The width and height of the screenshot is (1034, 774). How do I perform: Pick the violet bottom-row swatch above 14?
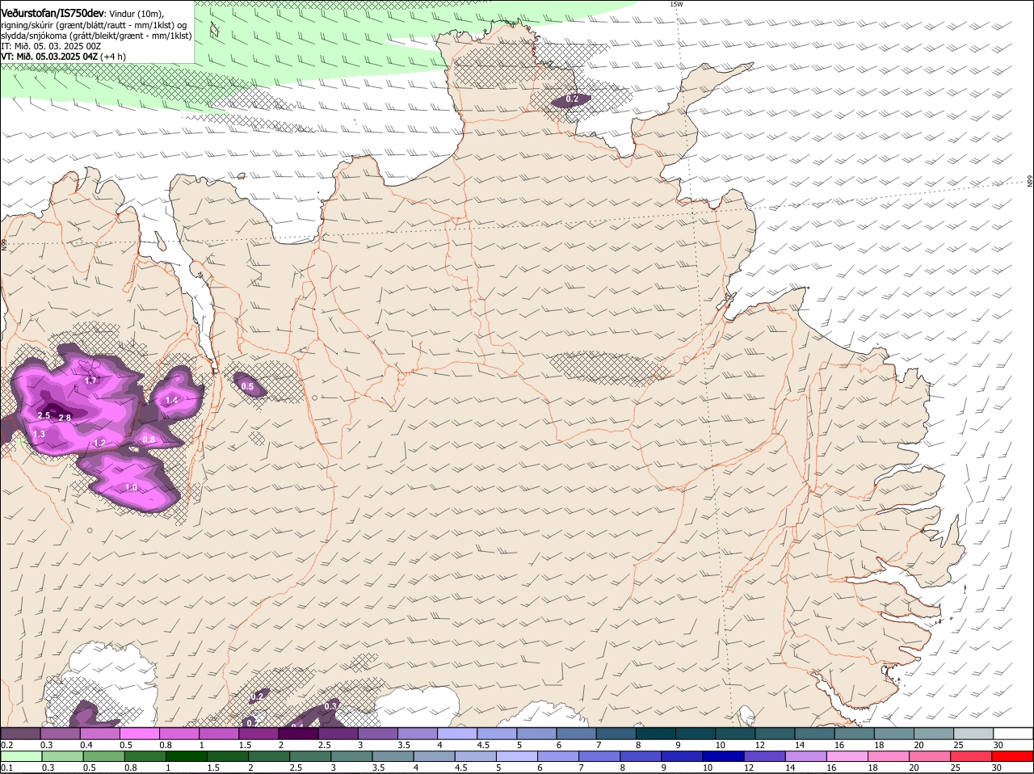pos(805,756)
